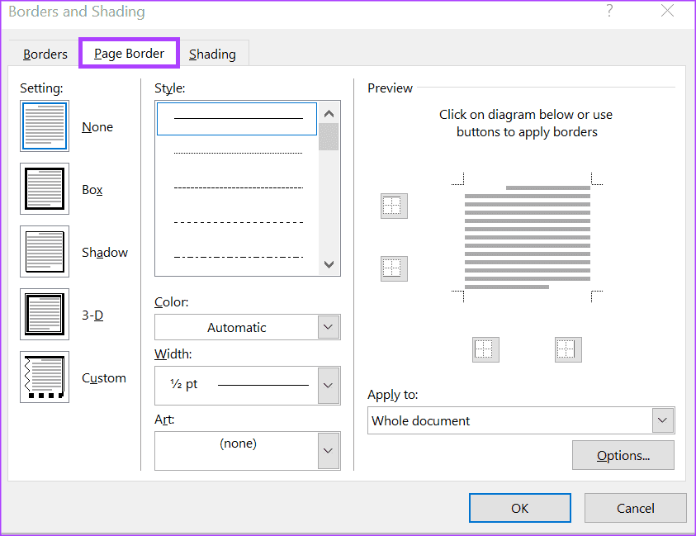Toggle the left border button below preview

pos(485,349)
